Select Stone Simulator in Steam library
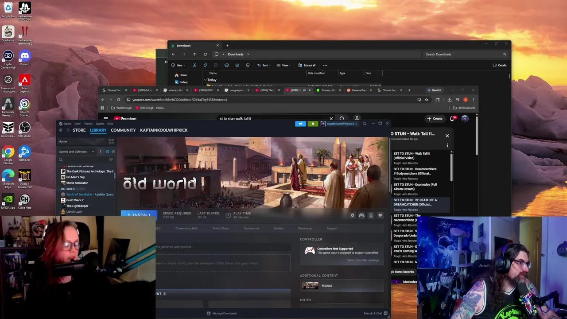This screenshot has height=319, width=567. (77, 183)
